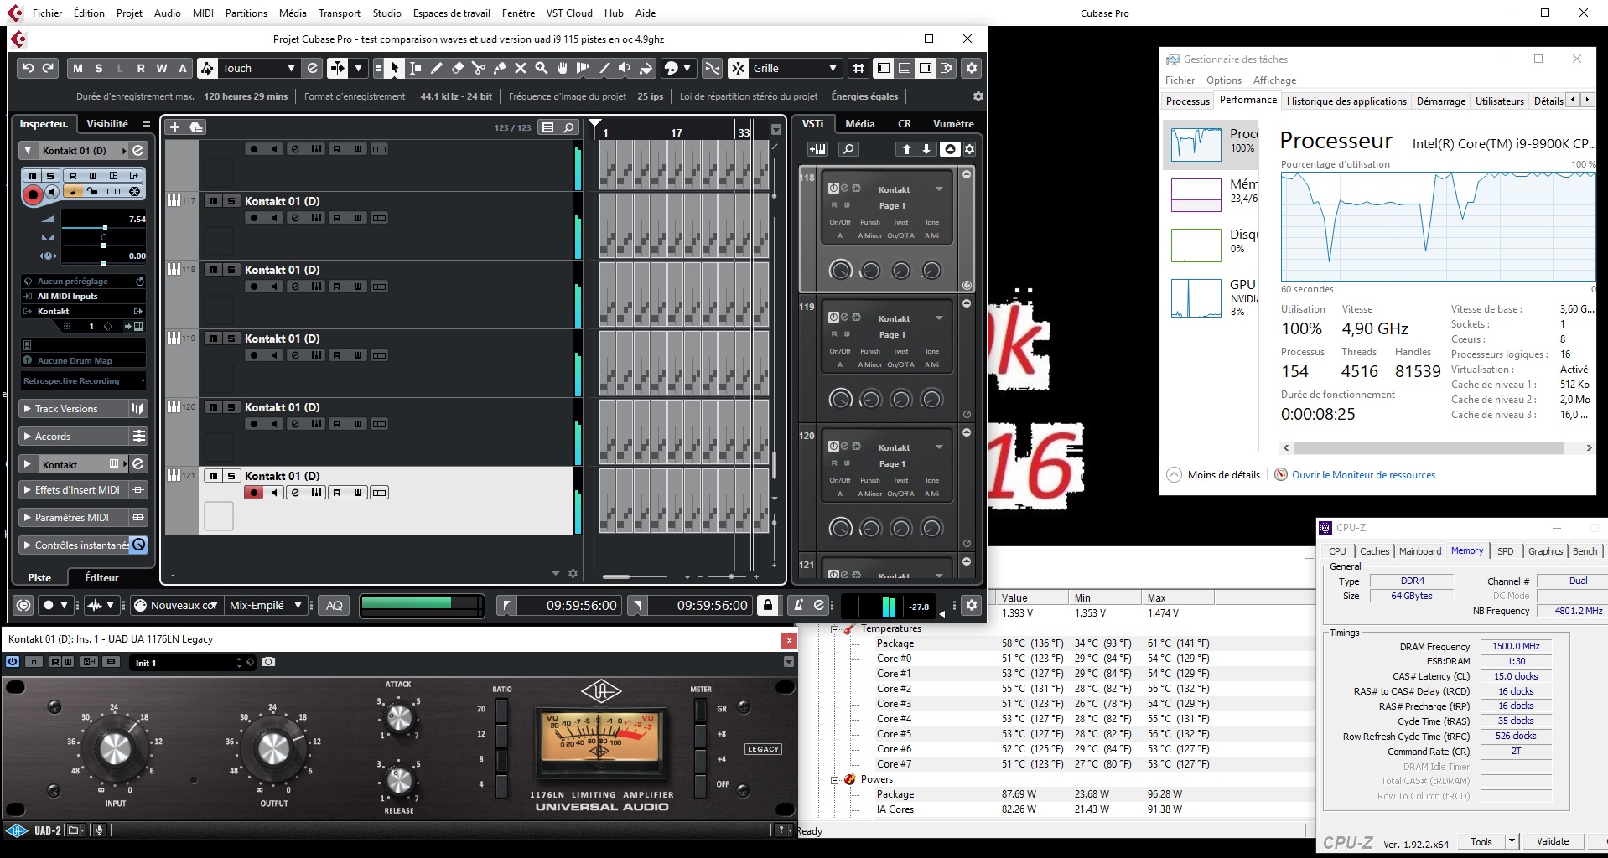Click the Add Track plus button
The image size is (1608, 858).
(x=174, y=127)
